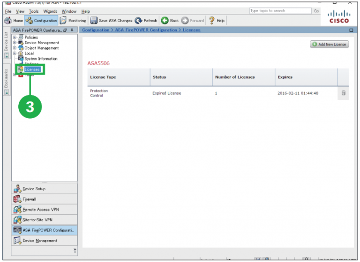
Task: Expand the Policies tree node
Action: coord(15,37)
